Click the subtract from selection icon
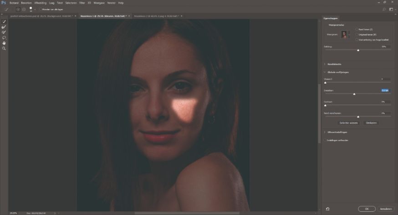Image resolution: width=398 pixels, height=215 pixels. click(x=24, y=9)
